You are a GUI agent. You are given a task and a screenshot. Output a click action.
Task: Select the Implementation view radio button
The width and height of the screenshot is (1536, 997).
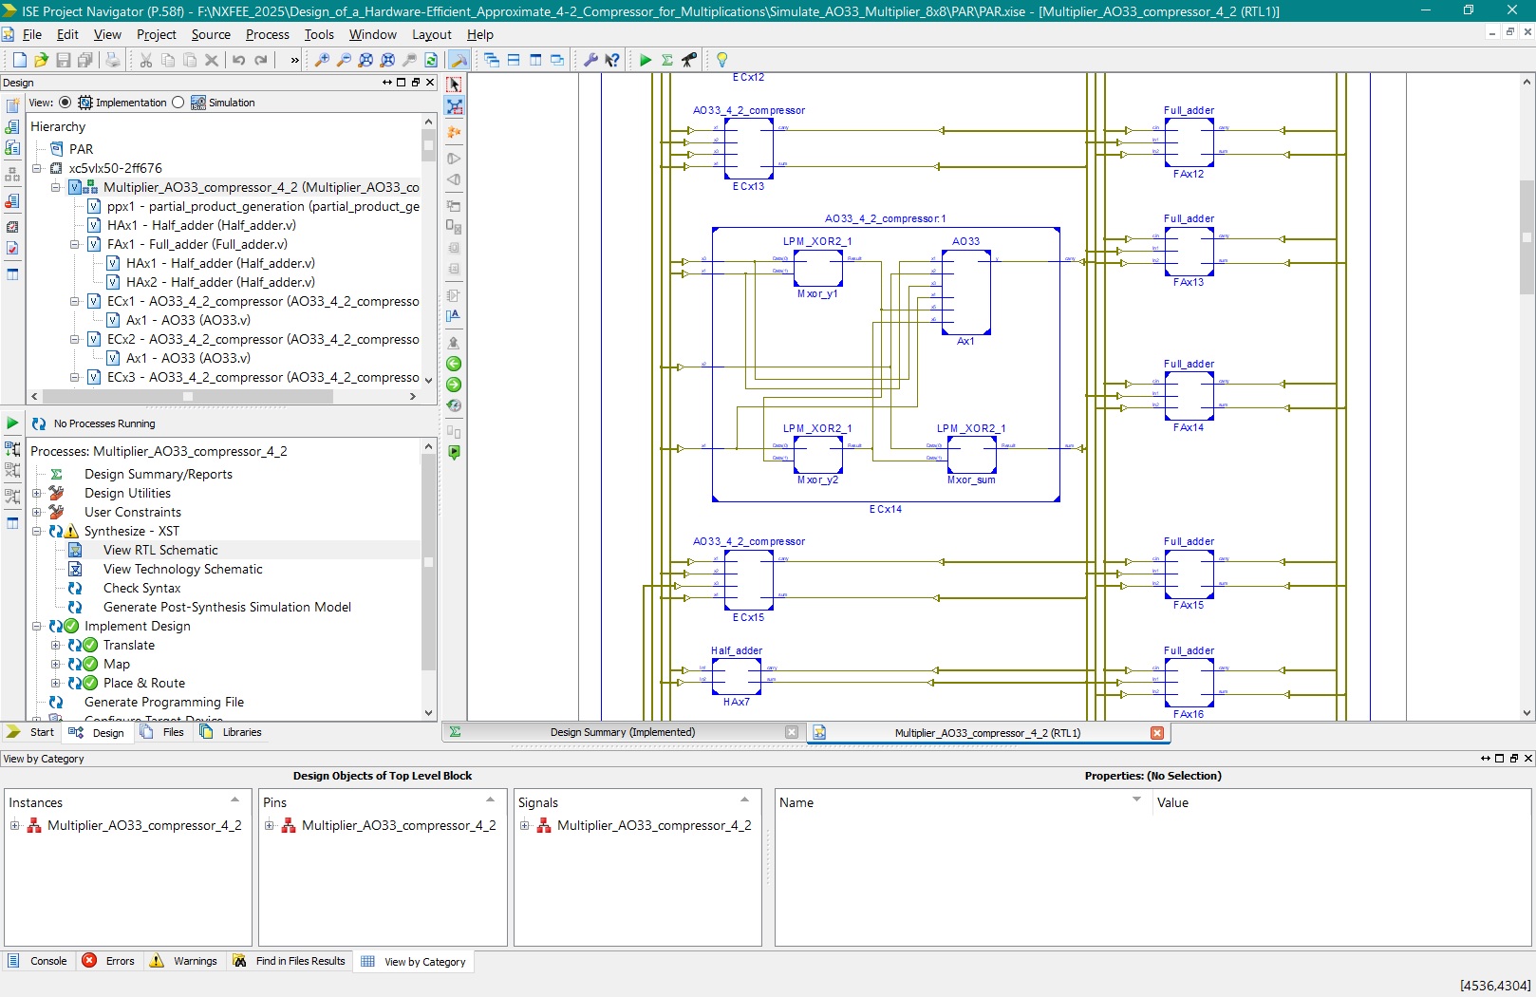click(x=65, y=103)
